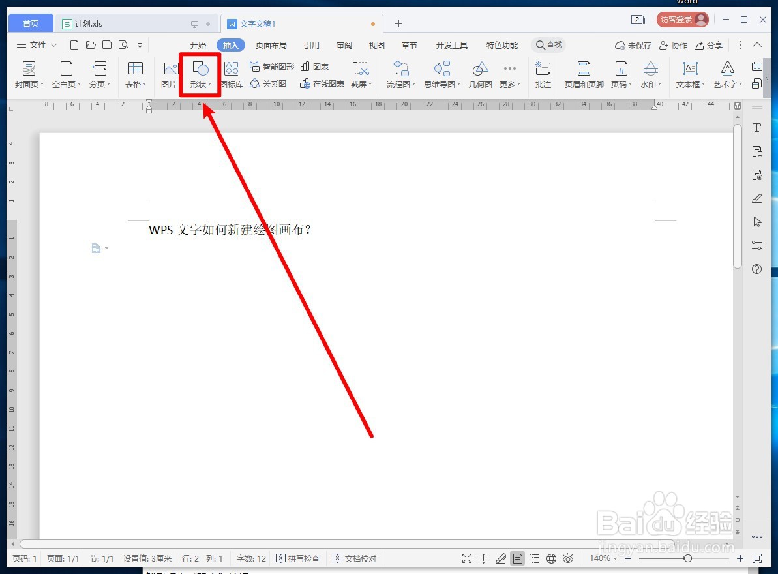Switch to web layout view
The width and height of the screenshot is (778, 574).
[x=551, y=558]
